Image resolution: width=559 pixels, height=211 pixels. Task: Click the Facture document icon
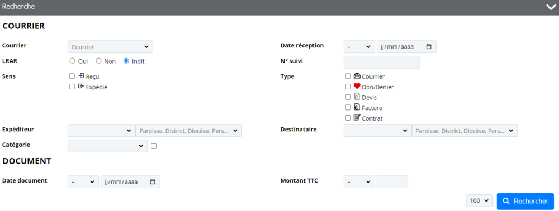pyautogui.click(x=357, y=107)
